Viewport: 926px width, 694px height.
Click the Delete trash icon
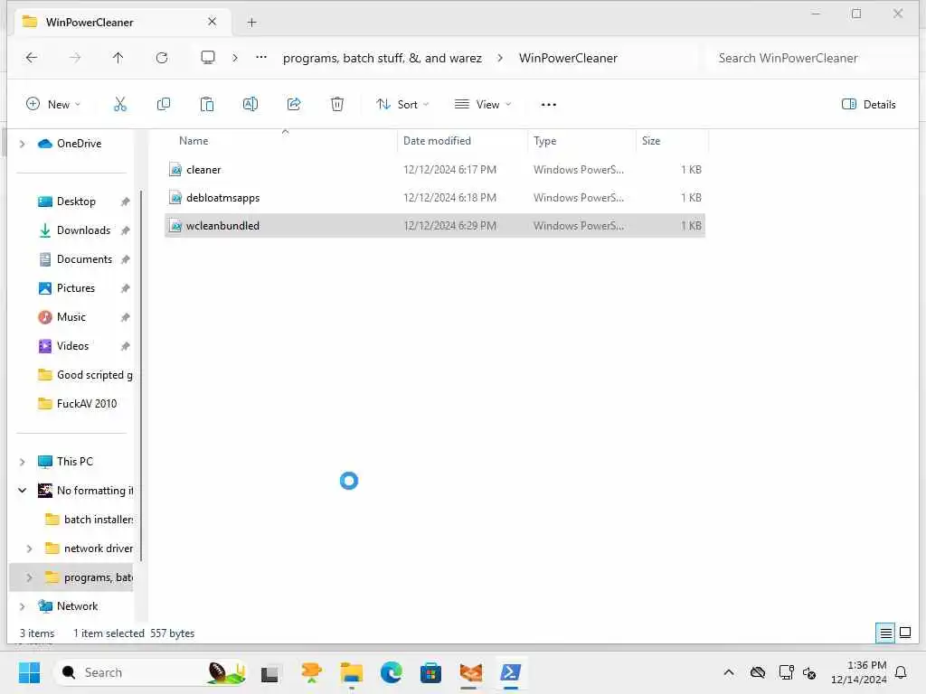tap(337, 105)
